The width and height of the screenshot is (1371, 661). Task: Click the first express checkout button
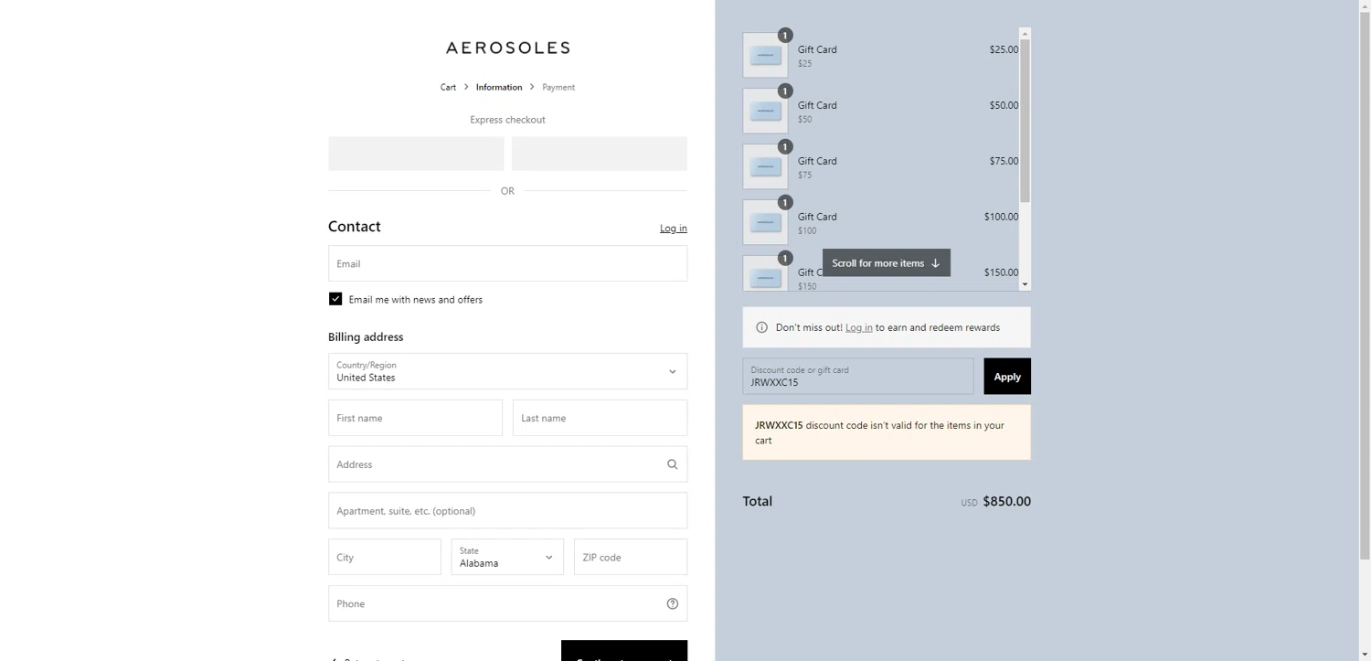click(x=416, y=154)
